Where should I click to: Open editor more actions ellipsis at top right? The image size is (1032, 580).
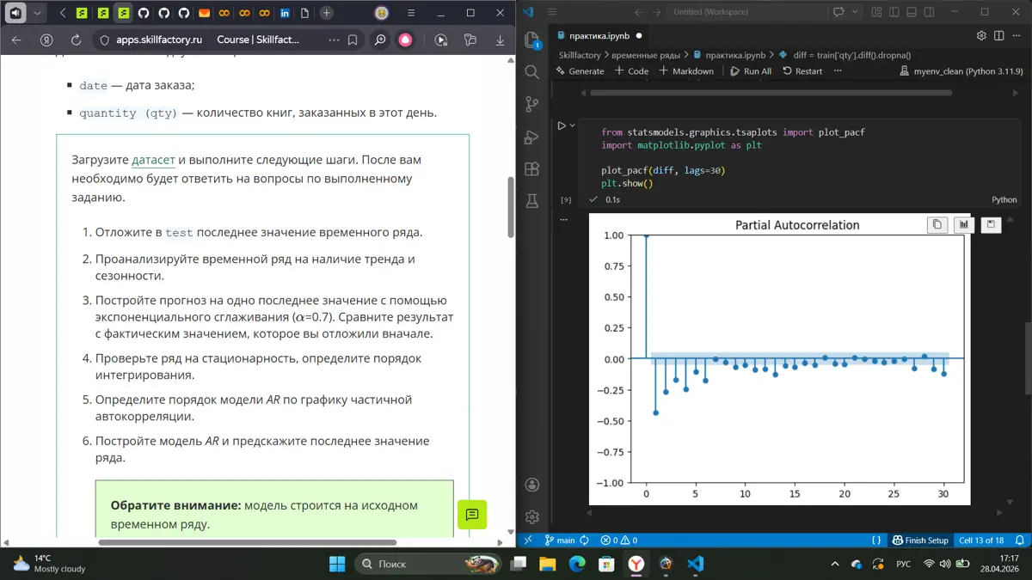coord(1016,36)
